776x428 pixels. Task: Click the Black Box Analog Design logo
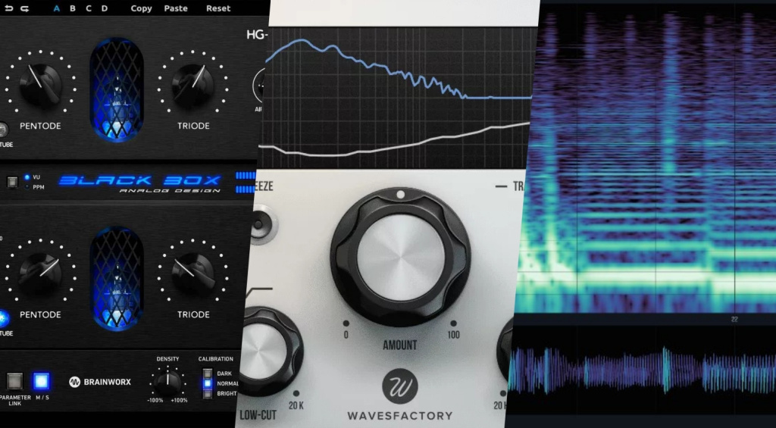tap(139, 183)
